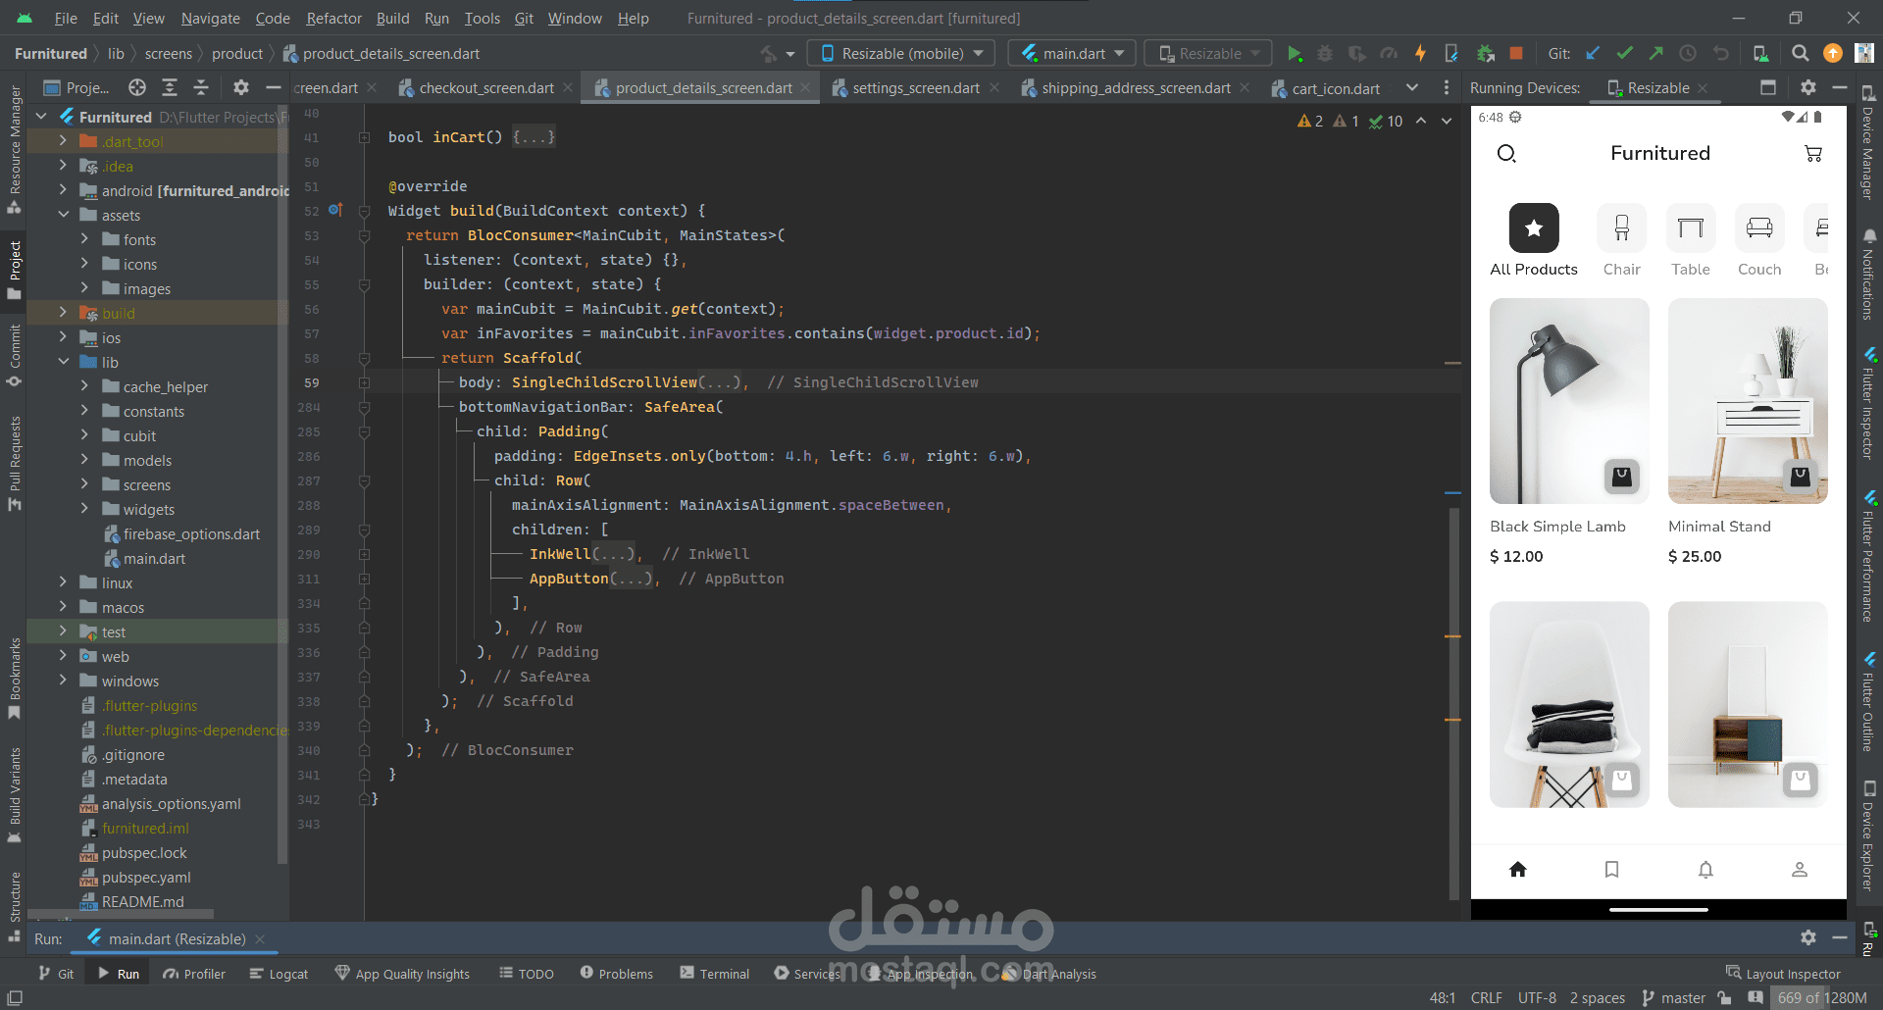Viewport: 1883px width, 1010px height.
Task: Open the TODO tool window
Action: (x=527, y=974)
